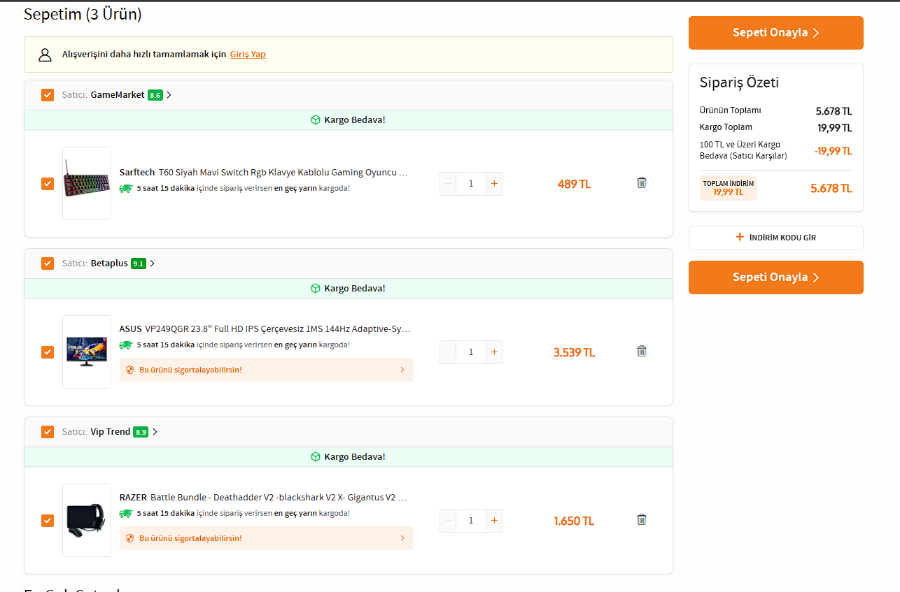Image resolution: width=900 pixels, height=592 pixels.
Task: Click the TOPLAM İNDİRİM 19,99 TL badge
Action: pos(729,188)
